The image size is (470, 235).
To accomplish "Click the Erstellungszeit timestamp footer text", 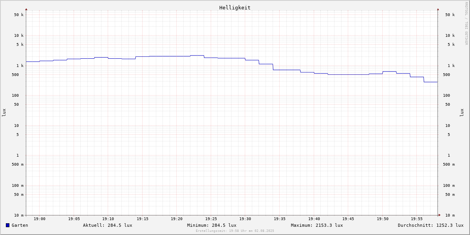I will pos(235,231).
